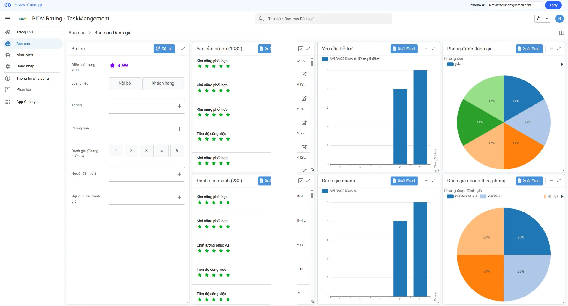Filter by rating score 5
The height and width of the screenshot is (306, 568).
tap(177, 151)
